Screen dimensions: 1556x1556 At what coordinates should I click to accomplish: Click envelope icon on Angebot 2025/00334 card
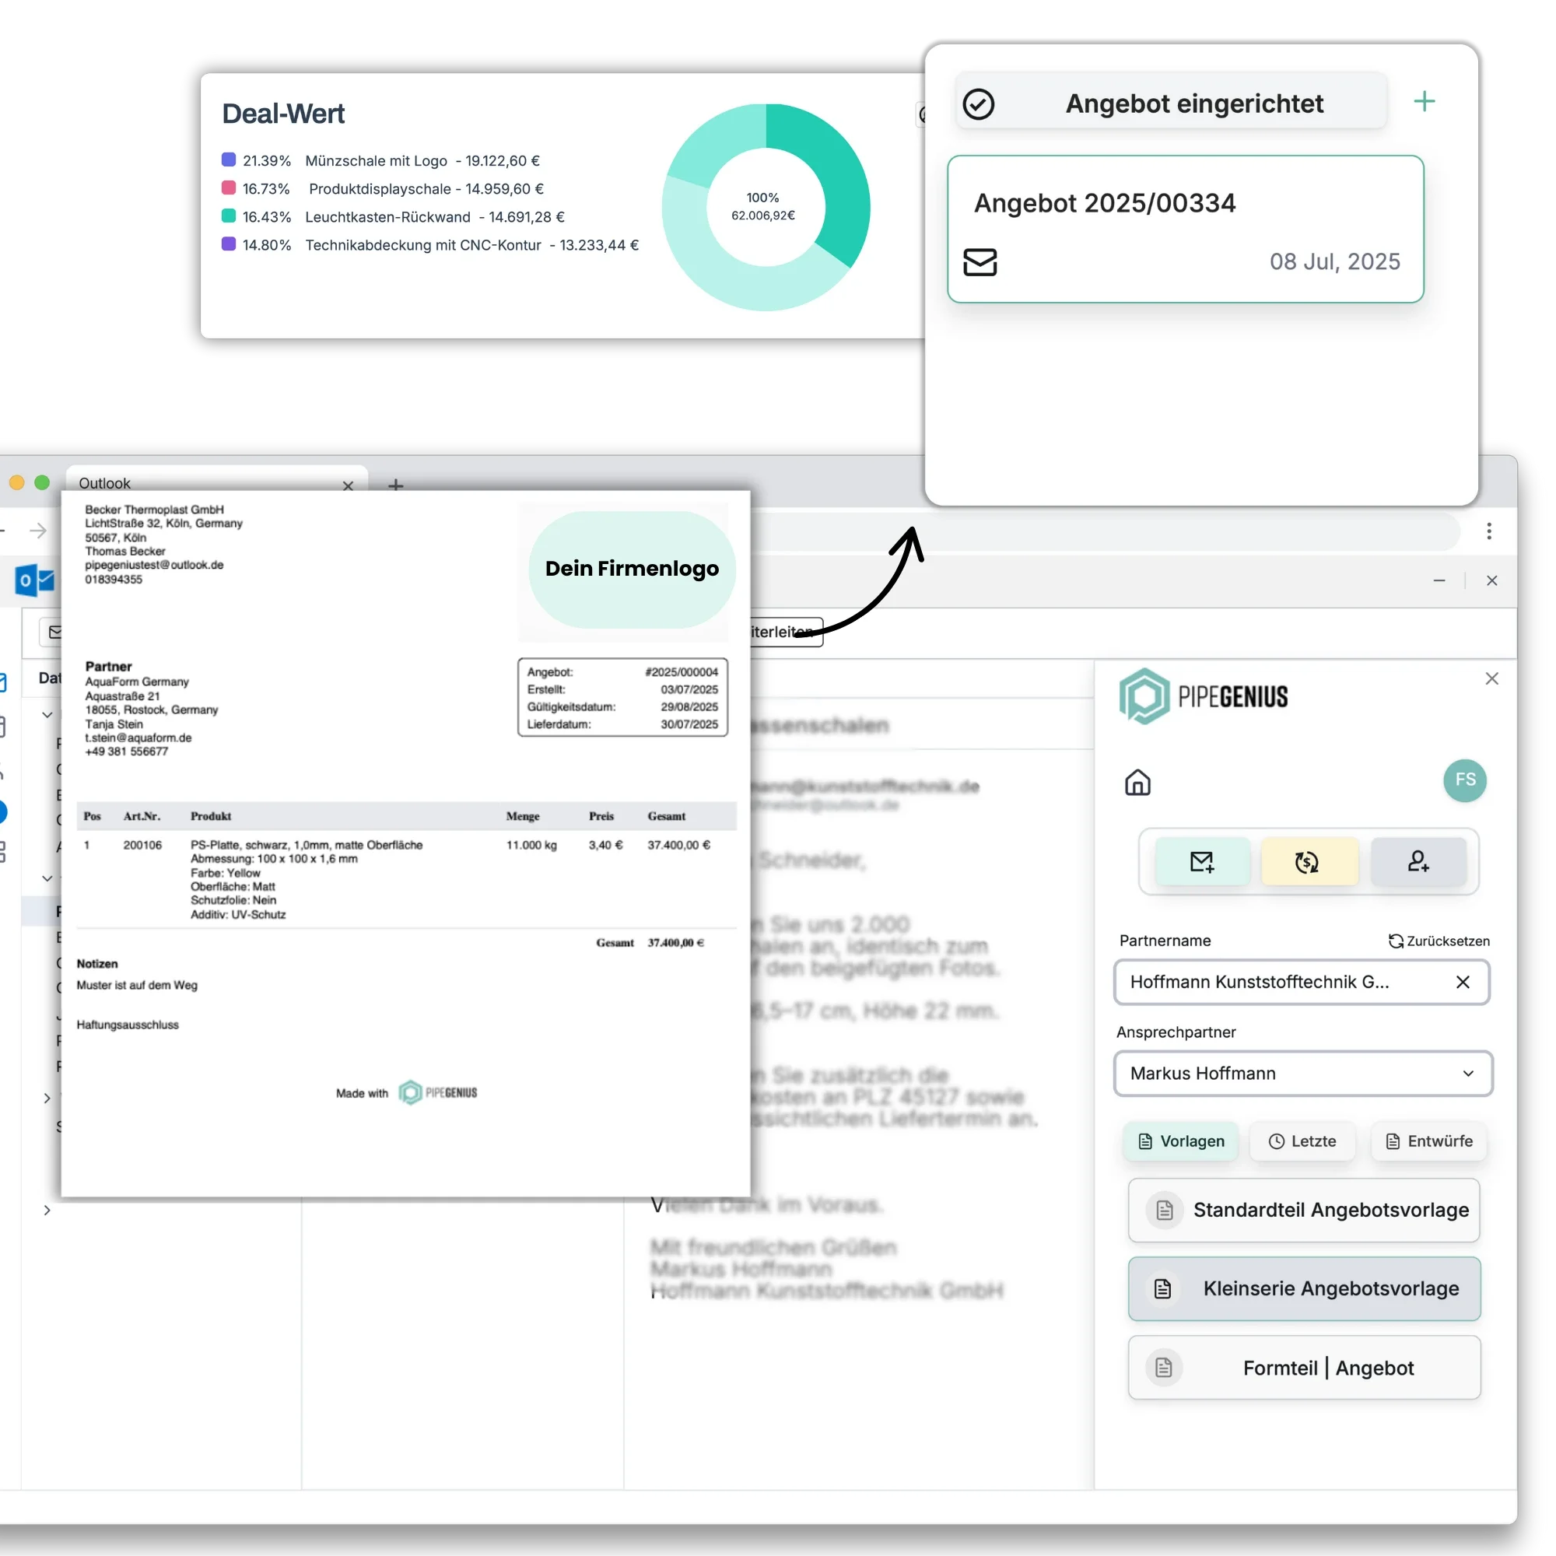pyautogui.click(x=980, y=261)
